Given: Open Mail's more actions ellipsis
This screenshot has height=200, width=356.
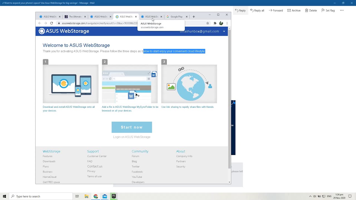Looking at the screenshot, I should [x=342, y=10].
